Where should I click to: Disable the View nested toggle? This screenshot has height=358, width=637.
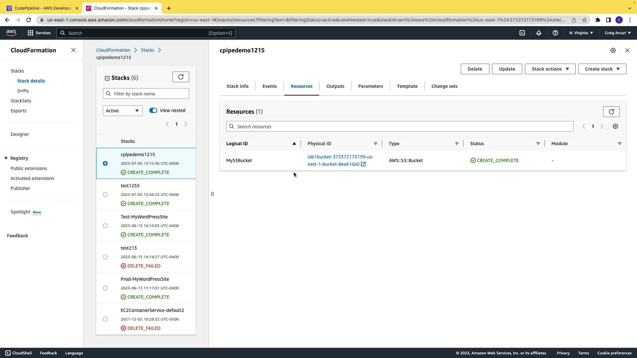[153, 110]
